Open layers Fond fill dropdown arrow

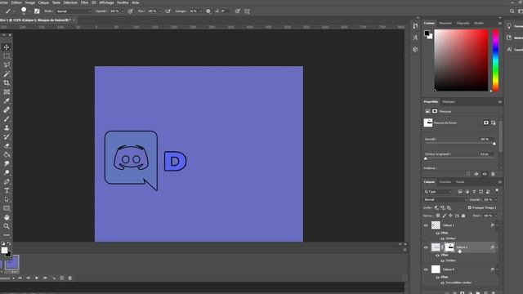coord(496,216)
